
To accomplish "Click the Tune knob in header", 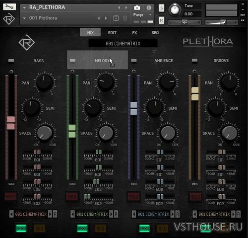I will [175, 9].
